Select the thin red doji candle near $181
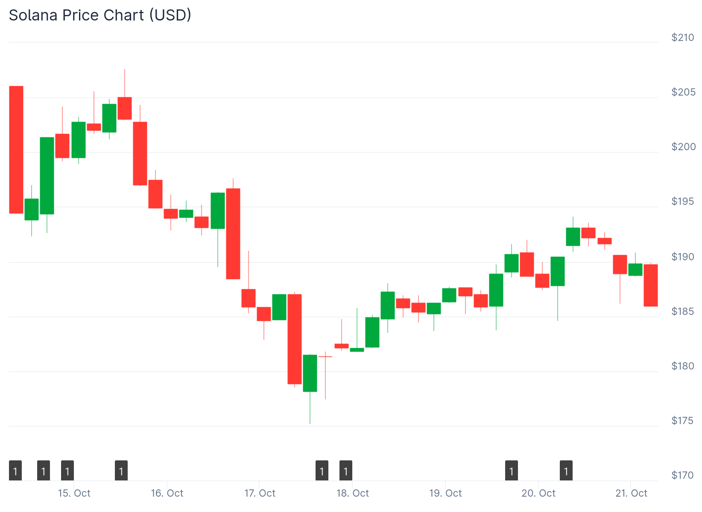The width and height of the screenshot is (702, 512). 325,357
